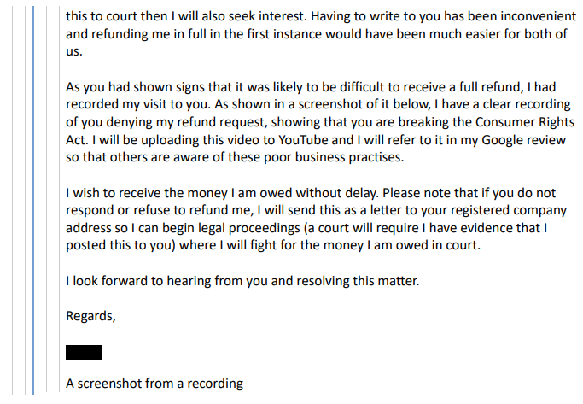Click the black redacted signature box
This screenshot has height=404, width=583.
pyautogui.click(x=84, y=352)
